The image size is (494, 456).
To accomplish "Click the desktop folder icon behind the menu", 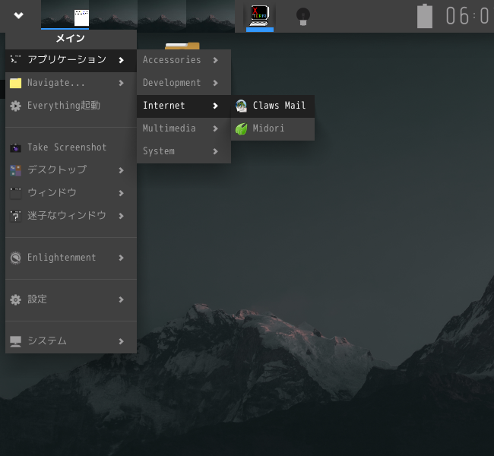I will point(182,46).
